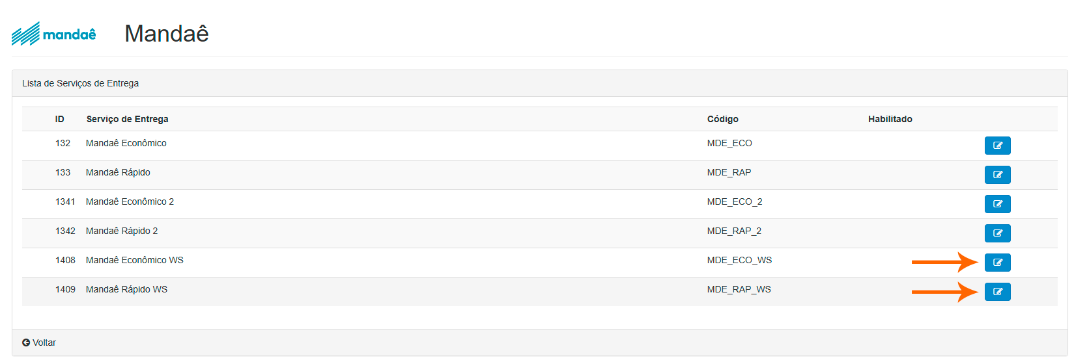Edit the Mandaê Rápido service (ID 133)
This screenshot has height=362, width=1074.
point(997,175)
